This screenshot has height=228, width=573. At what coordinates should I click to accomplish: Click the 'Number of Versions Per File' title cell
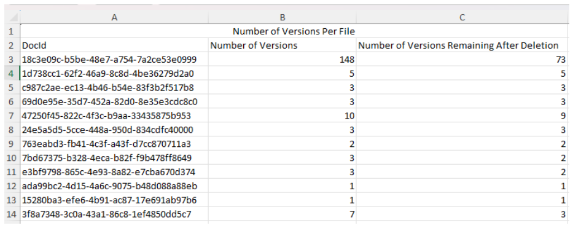tap(294, 31)
